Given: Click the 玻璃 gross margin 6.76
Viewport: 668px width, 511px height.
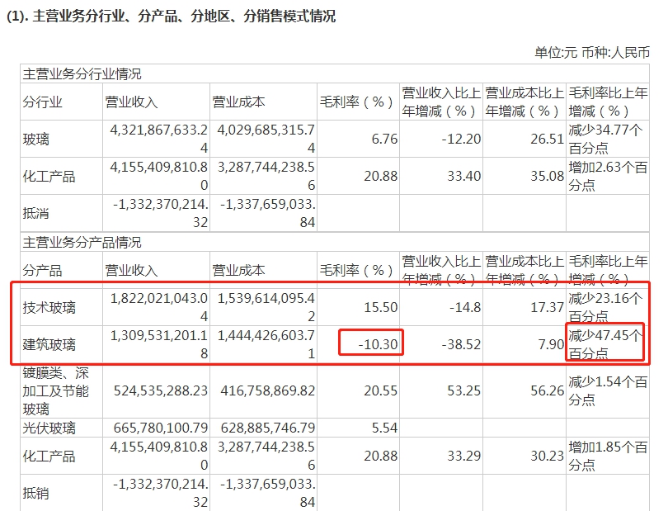Looking at the screenshot, I should click(x=384, y=139).
